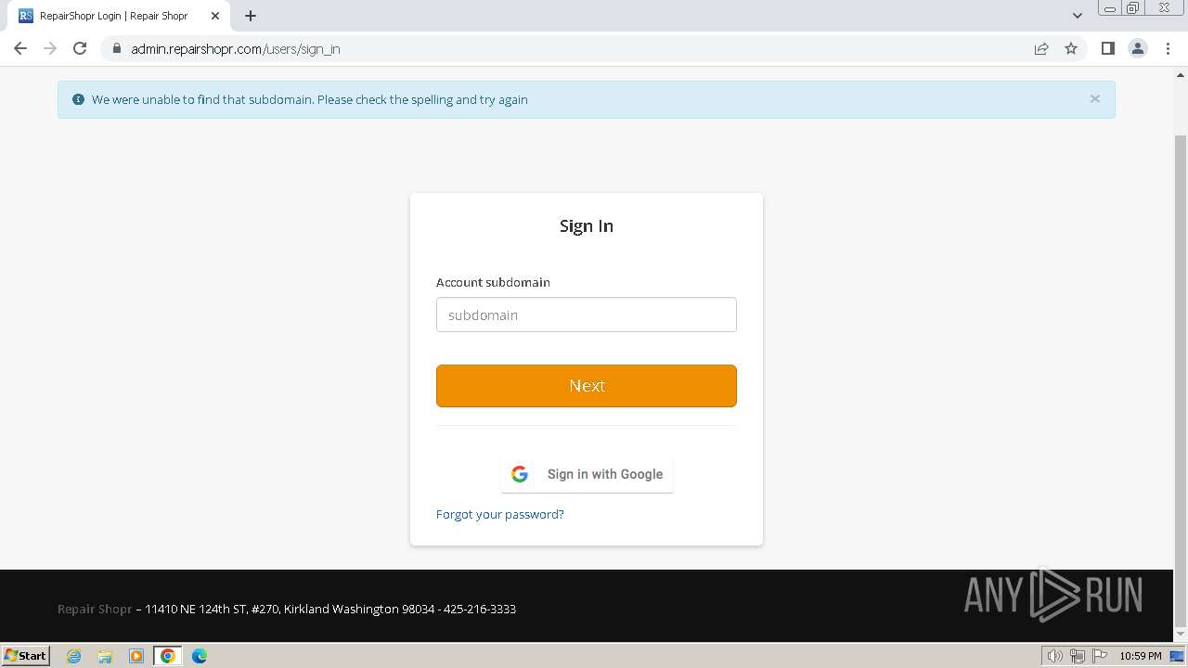This screenshot has height=668, width=1188.
Task: Click the browser Back arrow
Action: point(20,48)
